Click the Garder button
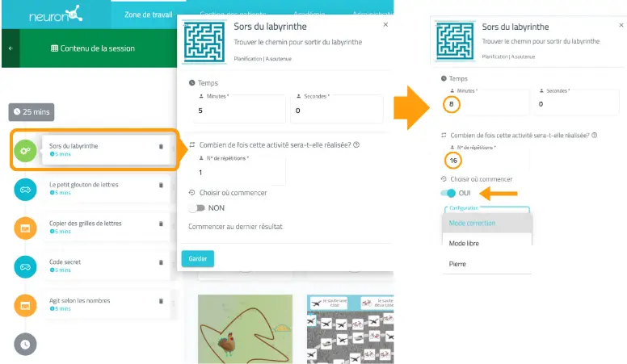 point(197,258)
